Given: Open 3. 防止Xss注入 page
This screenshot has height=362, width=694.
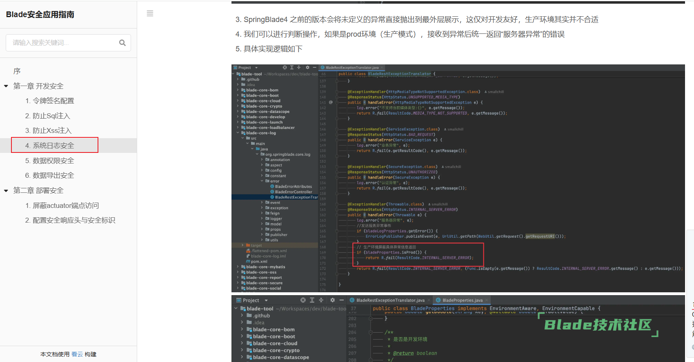Looking at the screenshot, I should (48, 130).
